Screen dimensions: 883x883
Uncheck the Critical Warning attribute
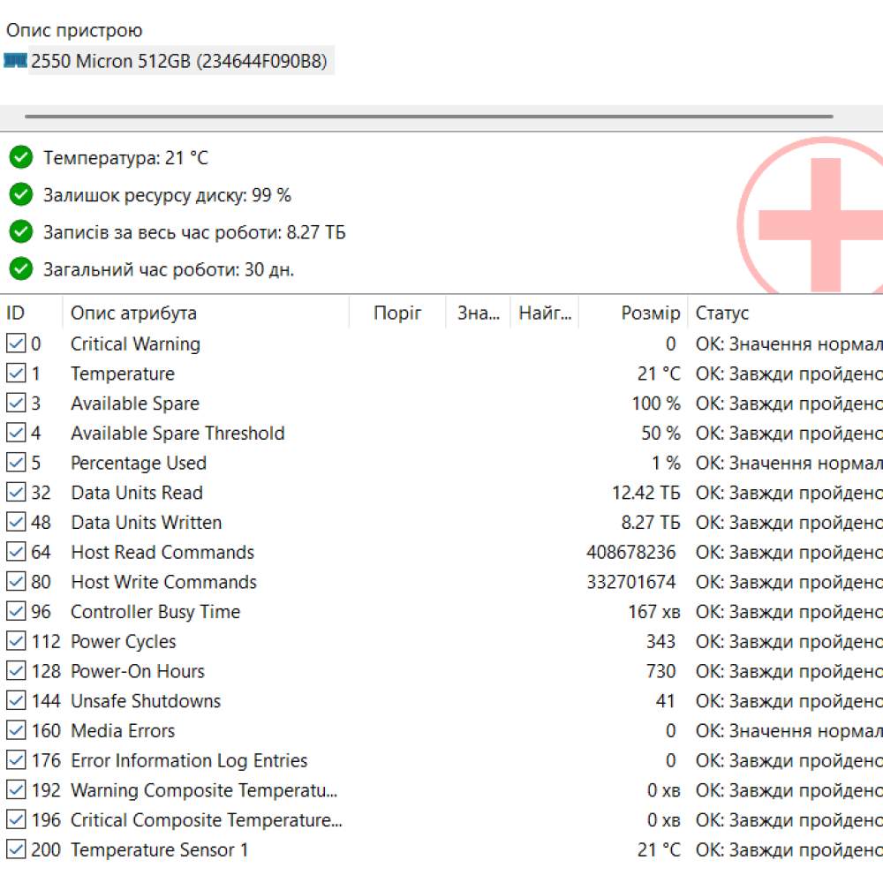[16, 343]
